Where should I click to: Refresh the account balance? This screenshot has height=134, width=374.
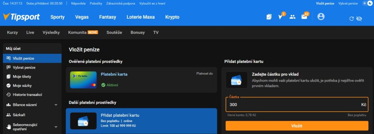click(351, 19)
